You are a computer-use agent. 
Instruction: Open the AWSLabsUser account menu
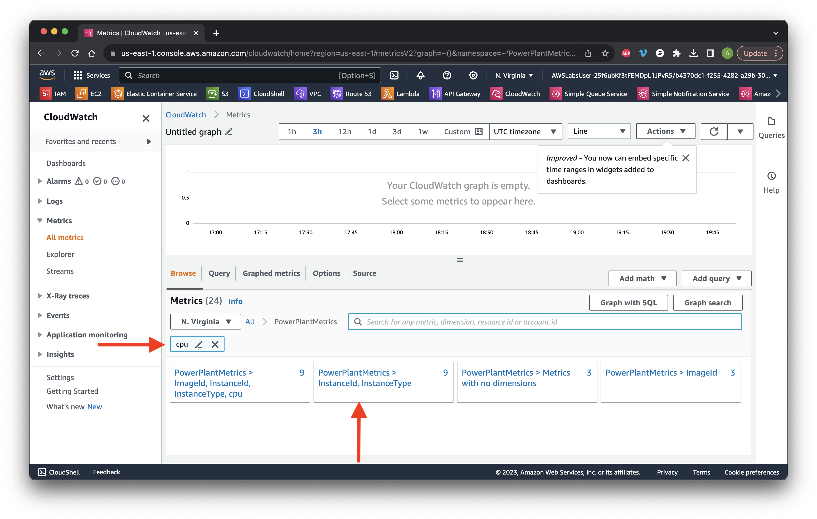(x=664, y=75)
